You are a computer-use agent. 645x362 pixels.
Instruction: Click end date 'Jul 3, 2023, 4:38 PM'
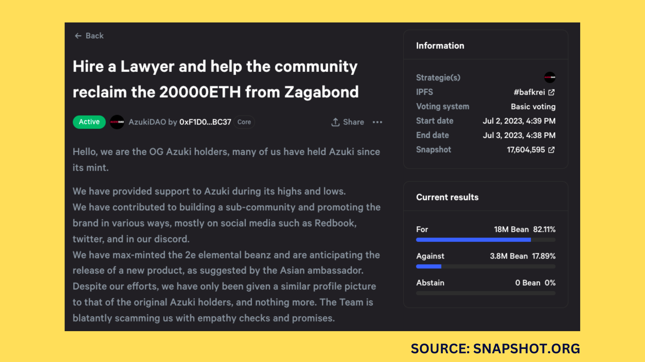[x=519, y=135]
